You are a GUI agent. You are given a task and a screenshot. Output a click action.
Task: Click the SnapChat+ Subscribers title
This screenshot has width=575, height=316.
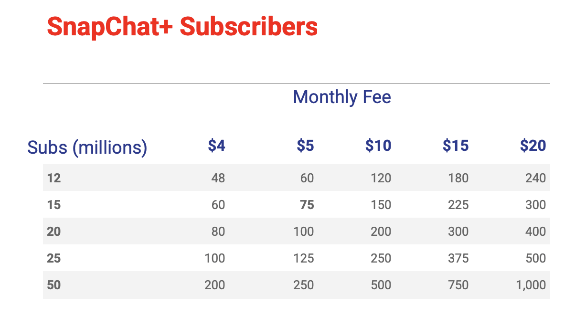coord(182,27)
